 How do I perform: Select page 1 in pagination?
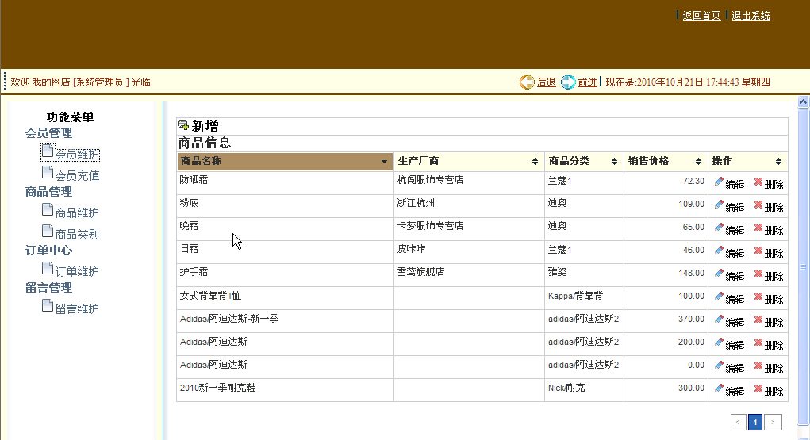tap(755, 422)
